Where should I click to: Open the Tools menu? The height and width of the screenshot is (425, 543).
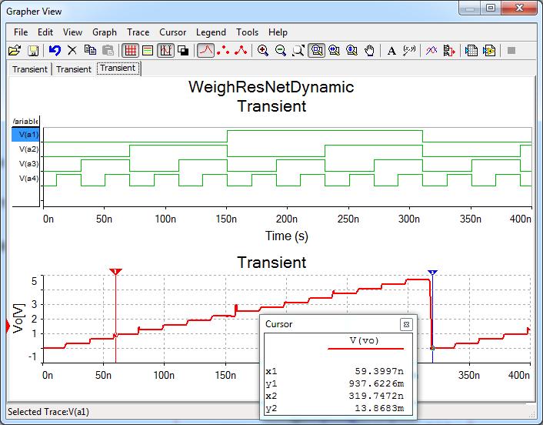(x=247, y=32)
